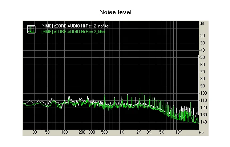Click the dB axis unit label
Screen dimensions: 230x147
[x=202, y=23]
